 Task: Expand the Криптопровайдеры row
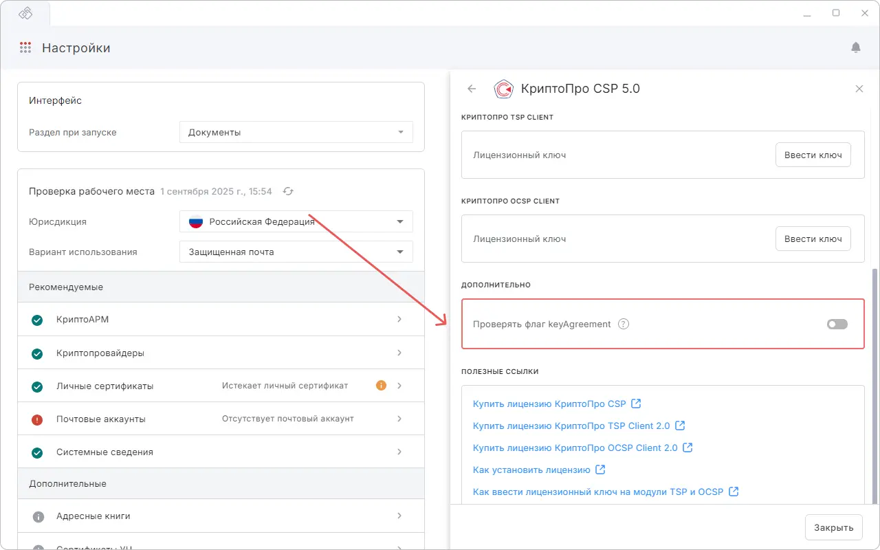(x=399, y=352)
